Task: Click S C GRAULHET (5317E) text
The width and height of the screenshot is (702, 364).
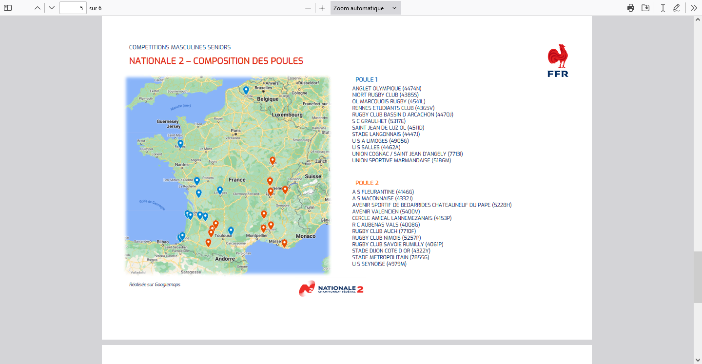Action: click(x=379, y=121)
